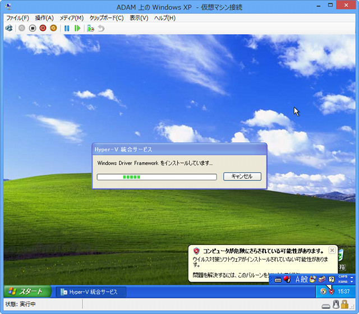
Task: Open the 操作(A) menu
Action: (x=44, y=18)
